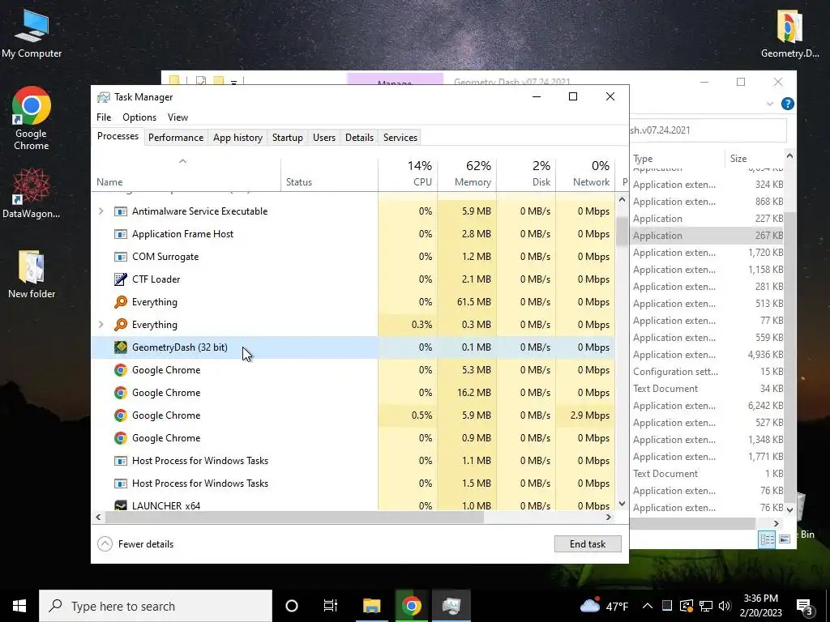
Task: Switch Explorer to large icons view
Action: coord(785,539)
